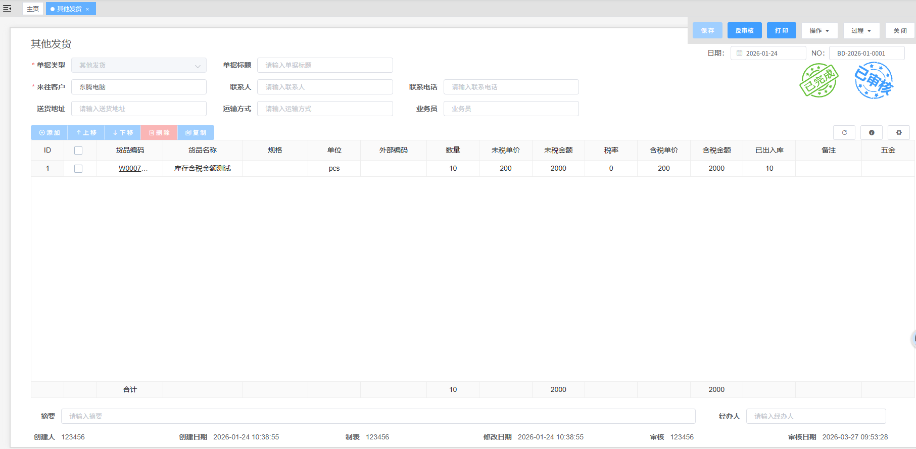Click the 反审核 button
This screenshot has height=449, width=916.
(744, 31)
